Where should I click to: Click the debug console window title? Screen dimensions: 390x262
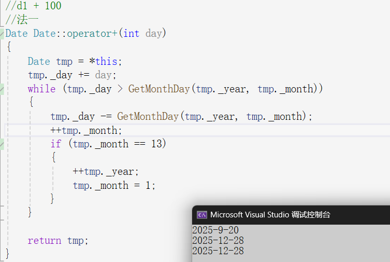pos(270,215)
